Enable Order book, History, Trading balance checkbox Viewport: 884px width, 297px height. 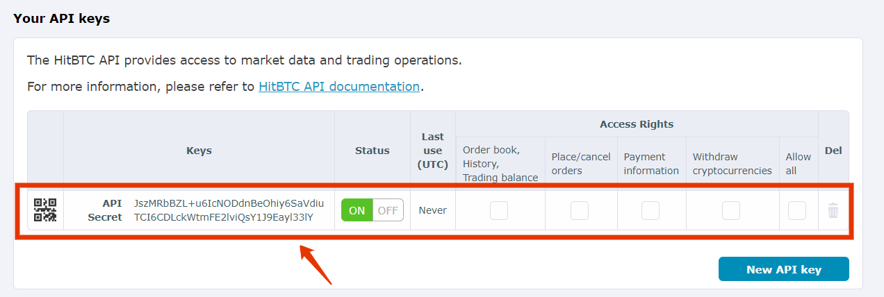point(499,210)
